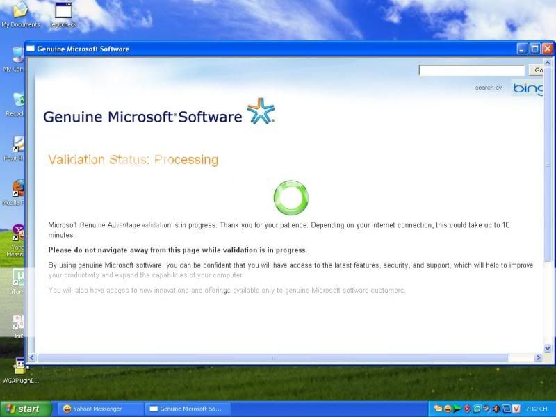Click the "Please do not navigate away" bold text
Screen dimensions: 556x417
point(178,250)
